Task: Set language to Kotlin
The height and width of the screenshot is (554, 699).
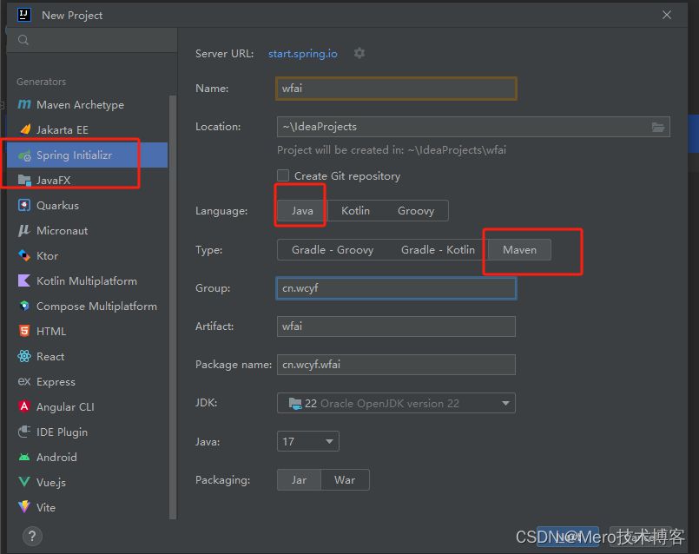Action: tap(355, 211)
